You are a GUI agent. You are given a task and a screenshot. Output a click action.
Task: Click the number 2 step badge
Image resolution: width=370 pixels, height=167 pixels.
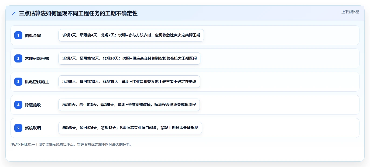(x=18, y=58)
